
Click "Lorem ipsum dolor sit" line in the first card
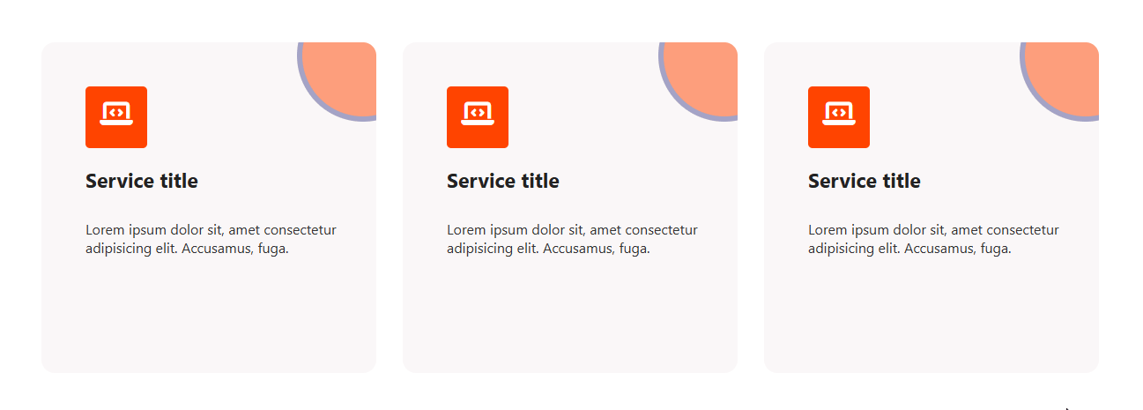click(x=211, y=230)
